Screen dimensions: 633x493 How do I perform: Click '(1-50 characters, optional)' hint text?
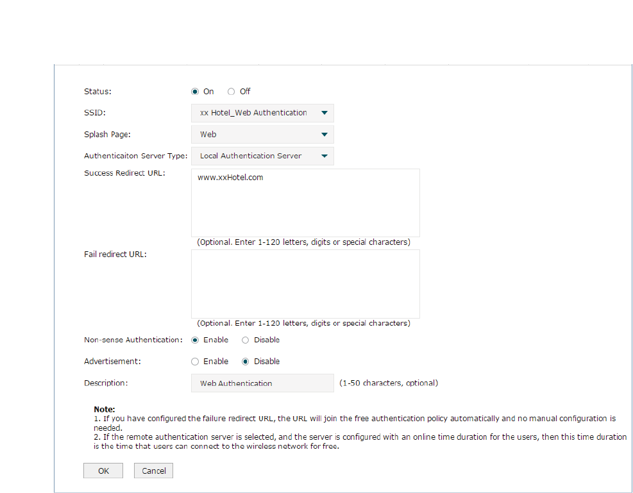(389, 383)
